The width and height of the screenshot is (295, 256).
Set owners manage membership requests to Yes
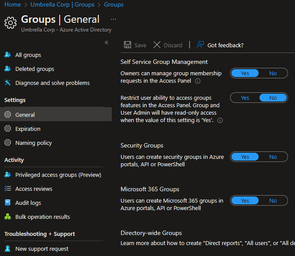coord(245,73)
